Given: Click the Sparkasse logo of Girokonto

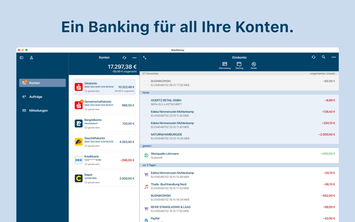Looking at the screenshot, I should coord(79,87).
